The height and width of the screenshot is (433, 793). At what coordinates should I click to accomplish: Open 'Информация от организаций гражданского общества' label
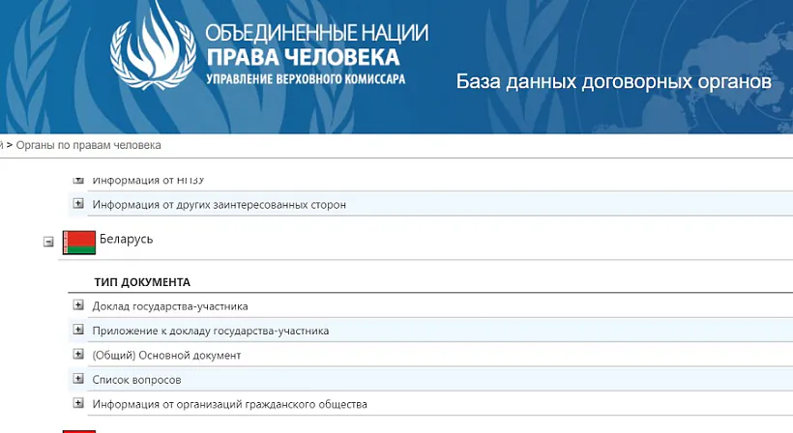click(x=230, y=404)
